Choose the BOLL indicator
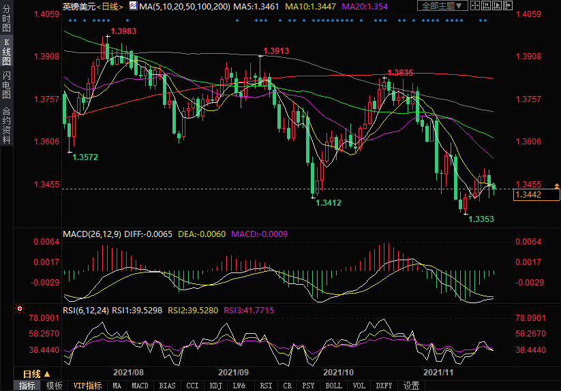Viewport: 561px width, 391px height. click(x=333, y=386)
